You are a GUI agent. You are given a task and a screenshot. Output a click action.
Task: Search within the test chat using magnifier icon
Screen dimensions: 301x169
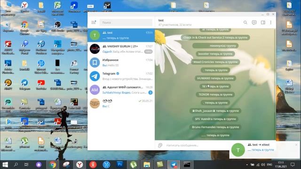[246, 23]
